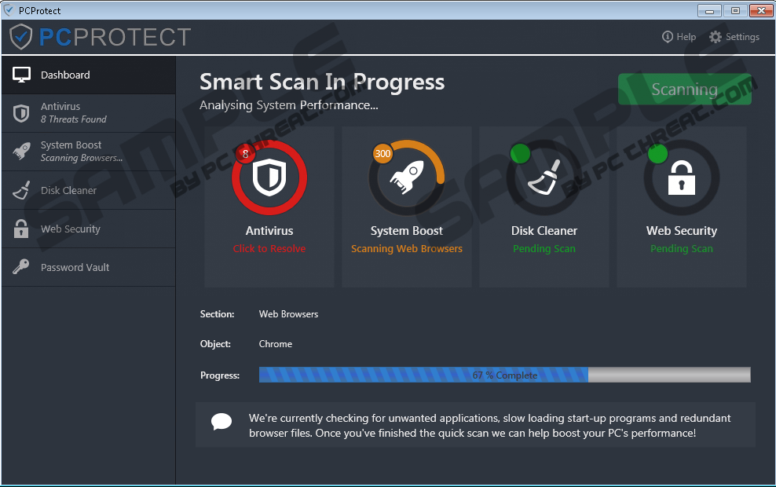The image size is (776, 487).
Task: Click Pending Scan under Web Security
Action: tap(682, 248)
